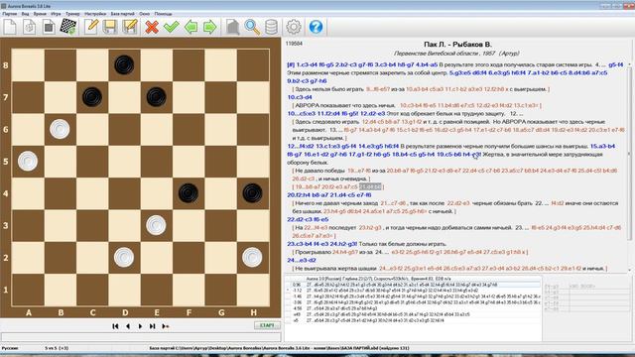Select the white piece on d2

click(x=124, y=257)
